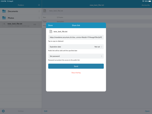Click the Share link dialog title
Screen dimensions: 152x114
[76, 25]
